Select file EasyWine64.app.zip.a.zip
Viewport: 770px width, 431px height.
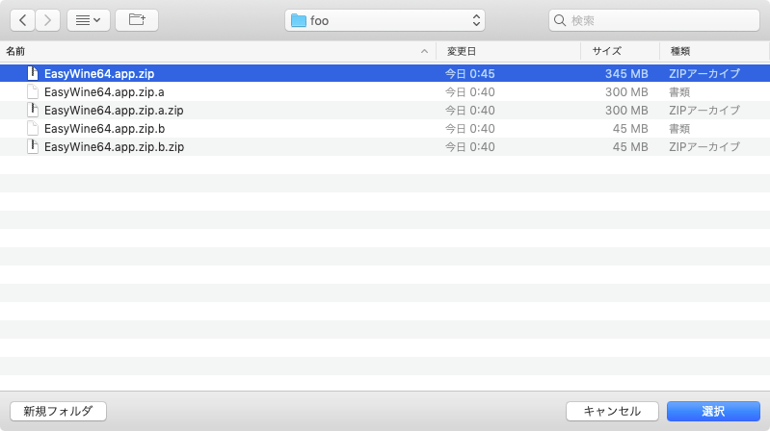tap(385, 111)
